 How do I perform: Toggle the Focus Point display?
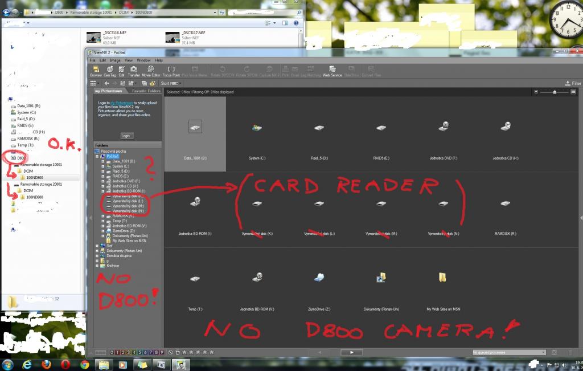coord(171,71)
